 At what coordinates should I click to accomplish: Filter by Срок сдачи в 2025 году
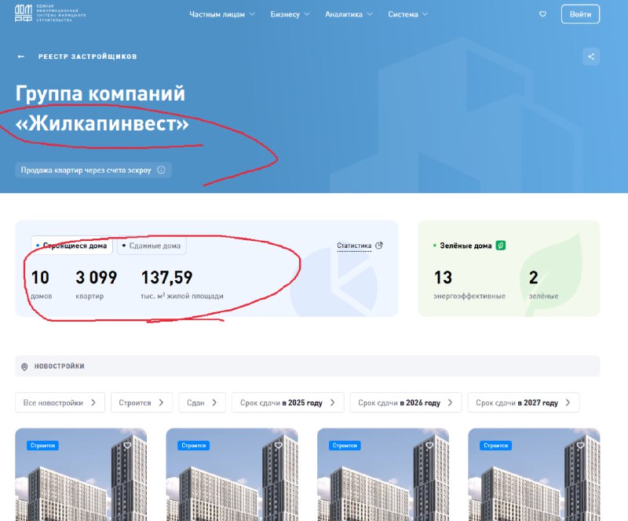point(287,403)
